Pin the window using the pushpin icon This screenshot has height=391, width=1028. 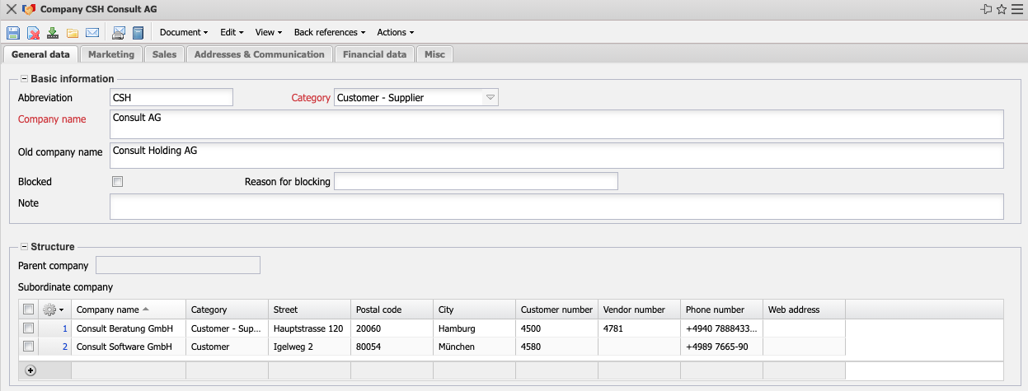986,9
